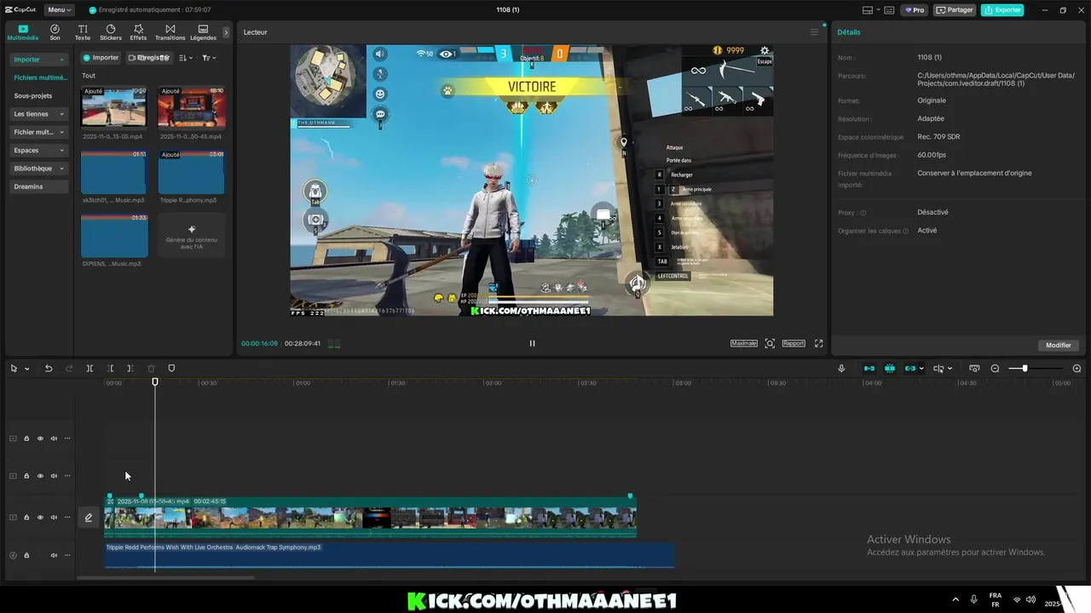Image resolution: width=1091 pixels, height=613 pixels.
Task: Open the selection tool dropdown arrow
Action: click(x=27, y=369)
